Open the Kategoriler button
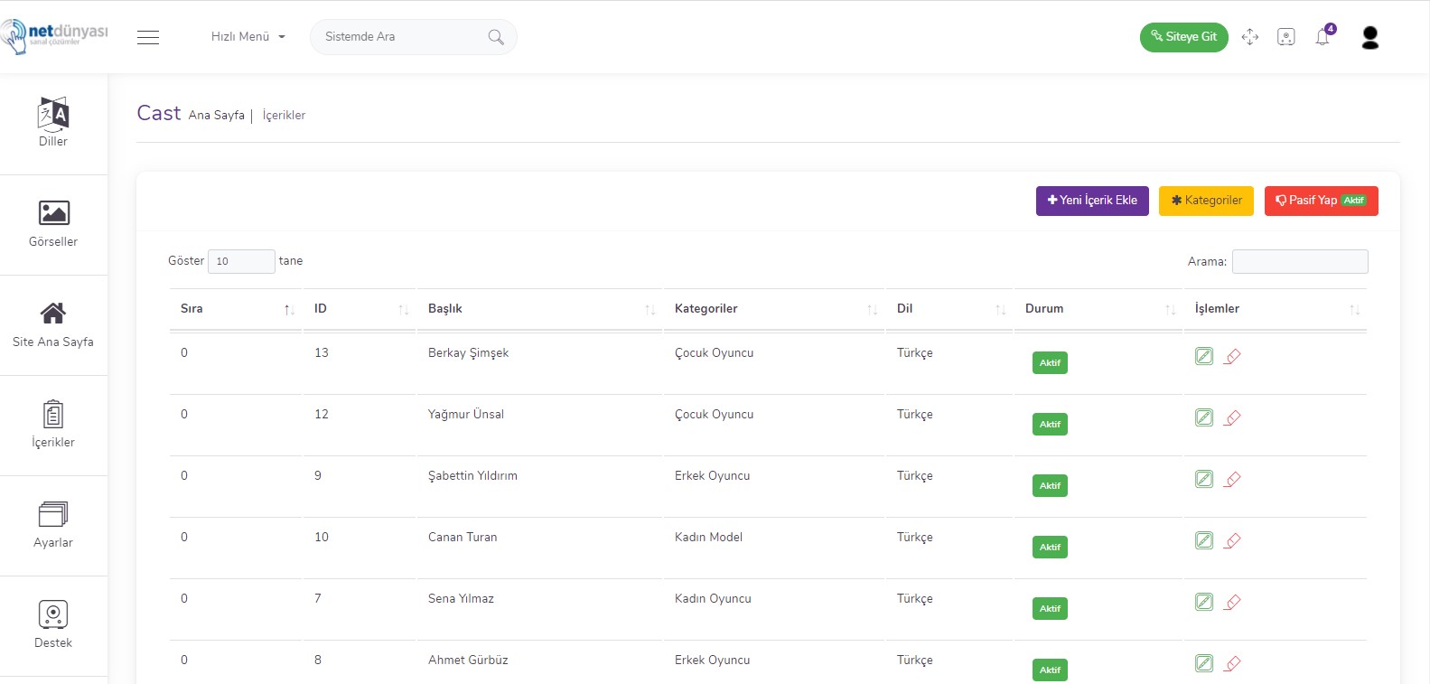 (x=1206, y=201)
